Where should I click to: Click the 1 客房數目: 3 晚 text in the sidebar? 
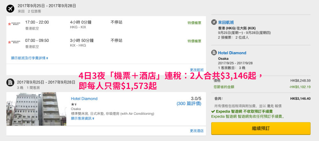(232, 68)
